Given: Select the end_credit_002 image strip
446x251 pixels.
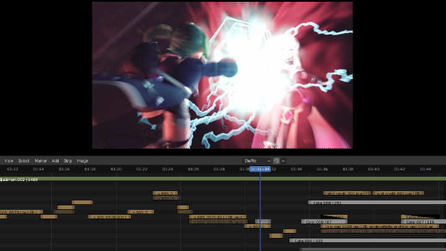Looking at the screenshot, I should pos(398,193).
